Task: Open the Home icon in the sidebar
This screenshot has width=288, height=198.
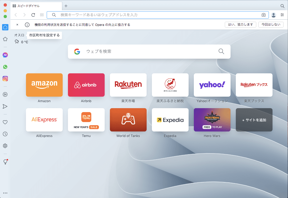Action: coord(5,27)
